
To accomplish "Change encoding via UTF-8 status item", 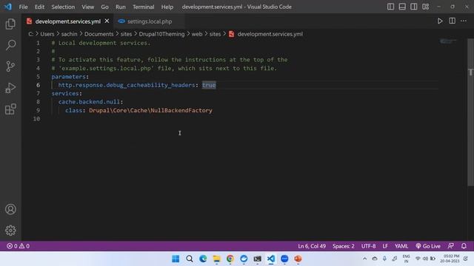I will coord(369,246).
